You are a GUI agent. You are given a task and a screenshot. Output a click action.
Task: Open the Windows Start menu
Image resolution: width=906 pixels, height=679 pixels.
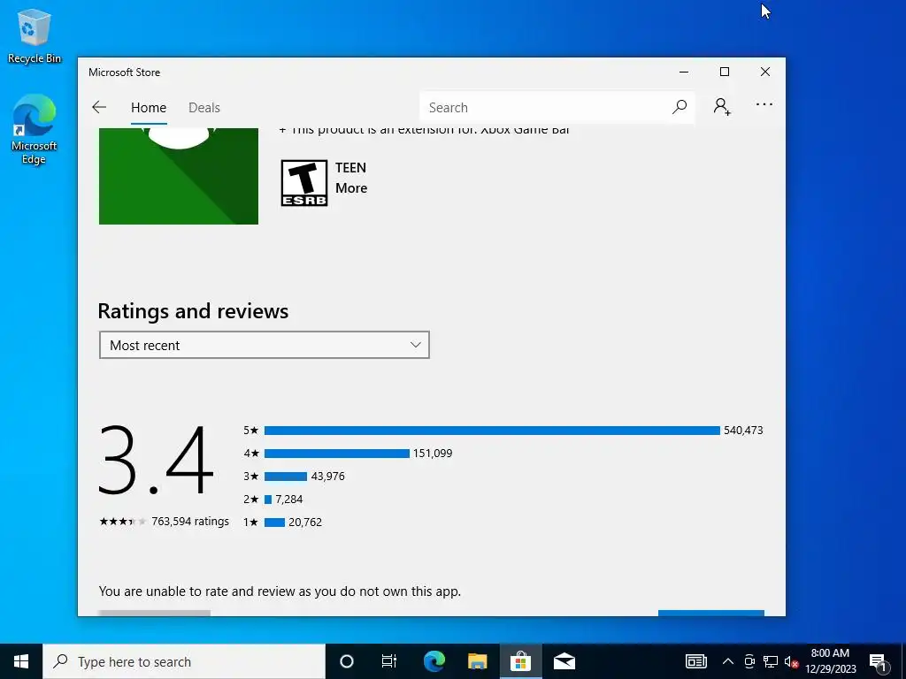21,661
